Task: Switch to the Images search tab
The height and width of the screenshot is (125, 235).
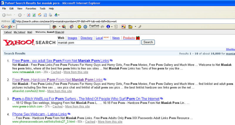Action: pos(72,38)
